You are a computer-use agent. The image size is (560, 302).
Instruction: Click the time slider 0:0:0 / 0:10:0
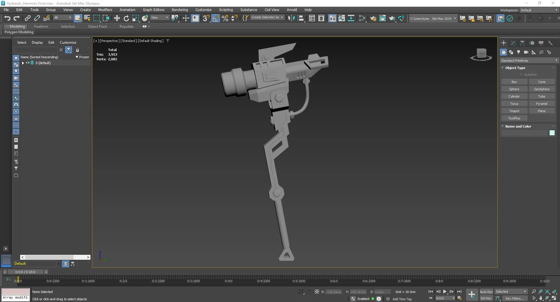tap(25, 272)
